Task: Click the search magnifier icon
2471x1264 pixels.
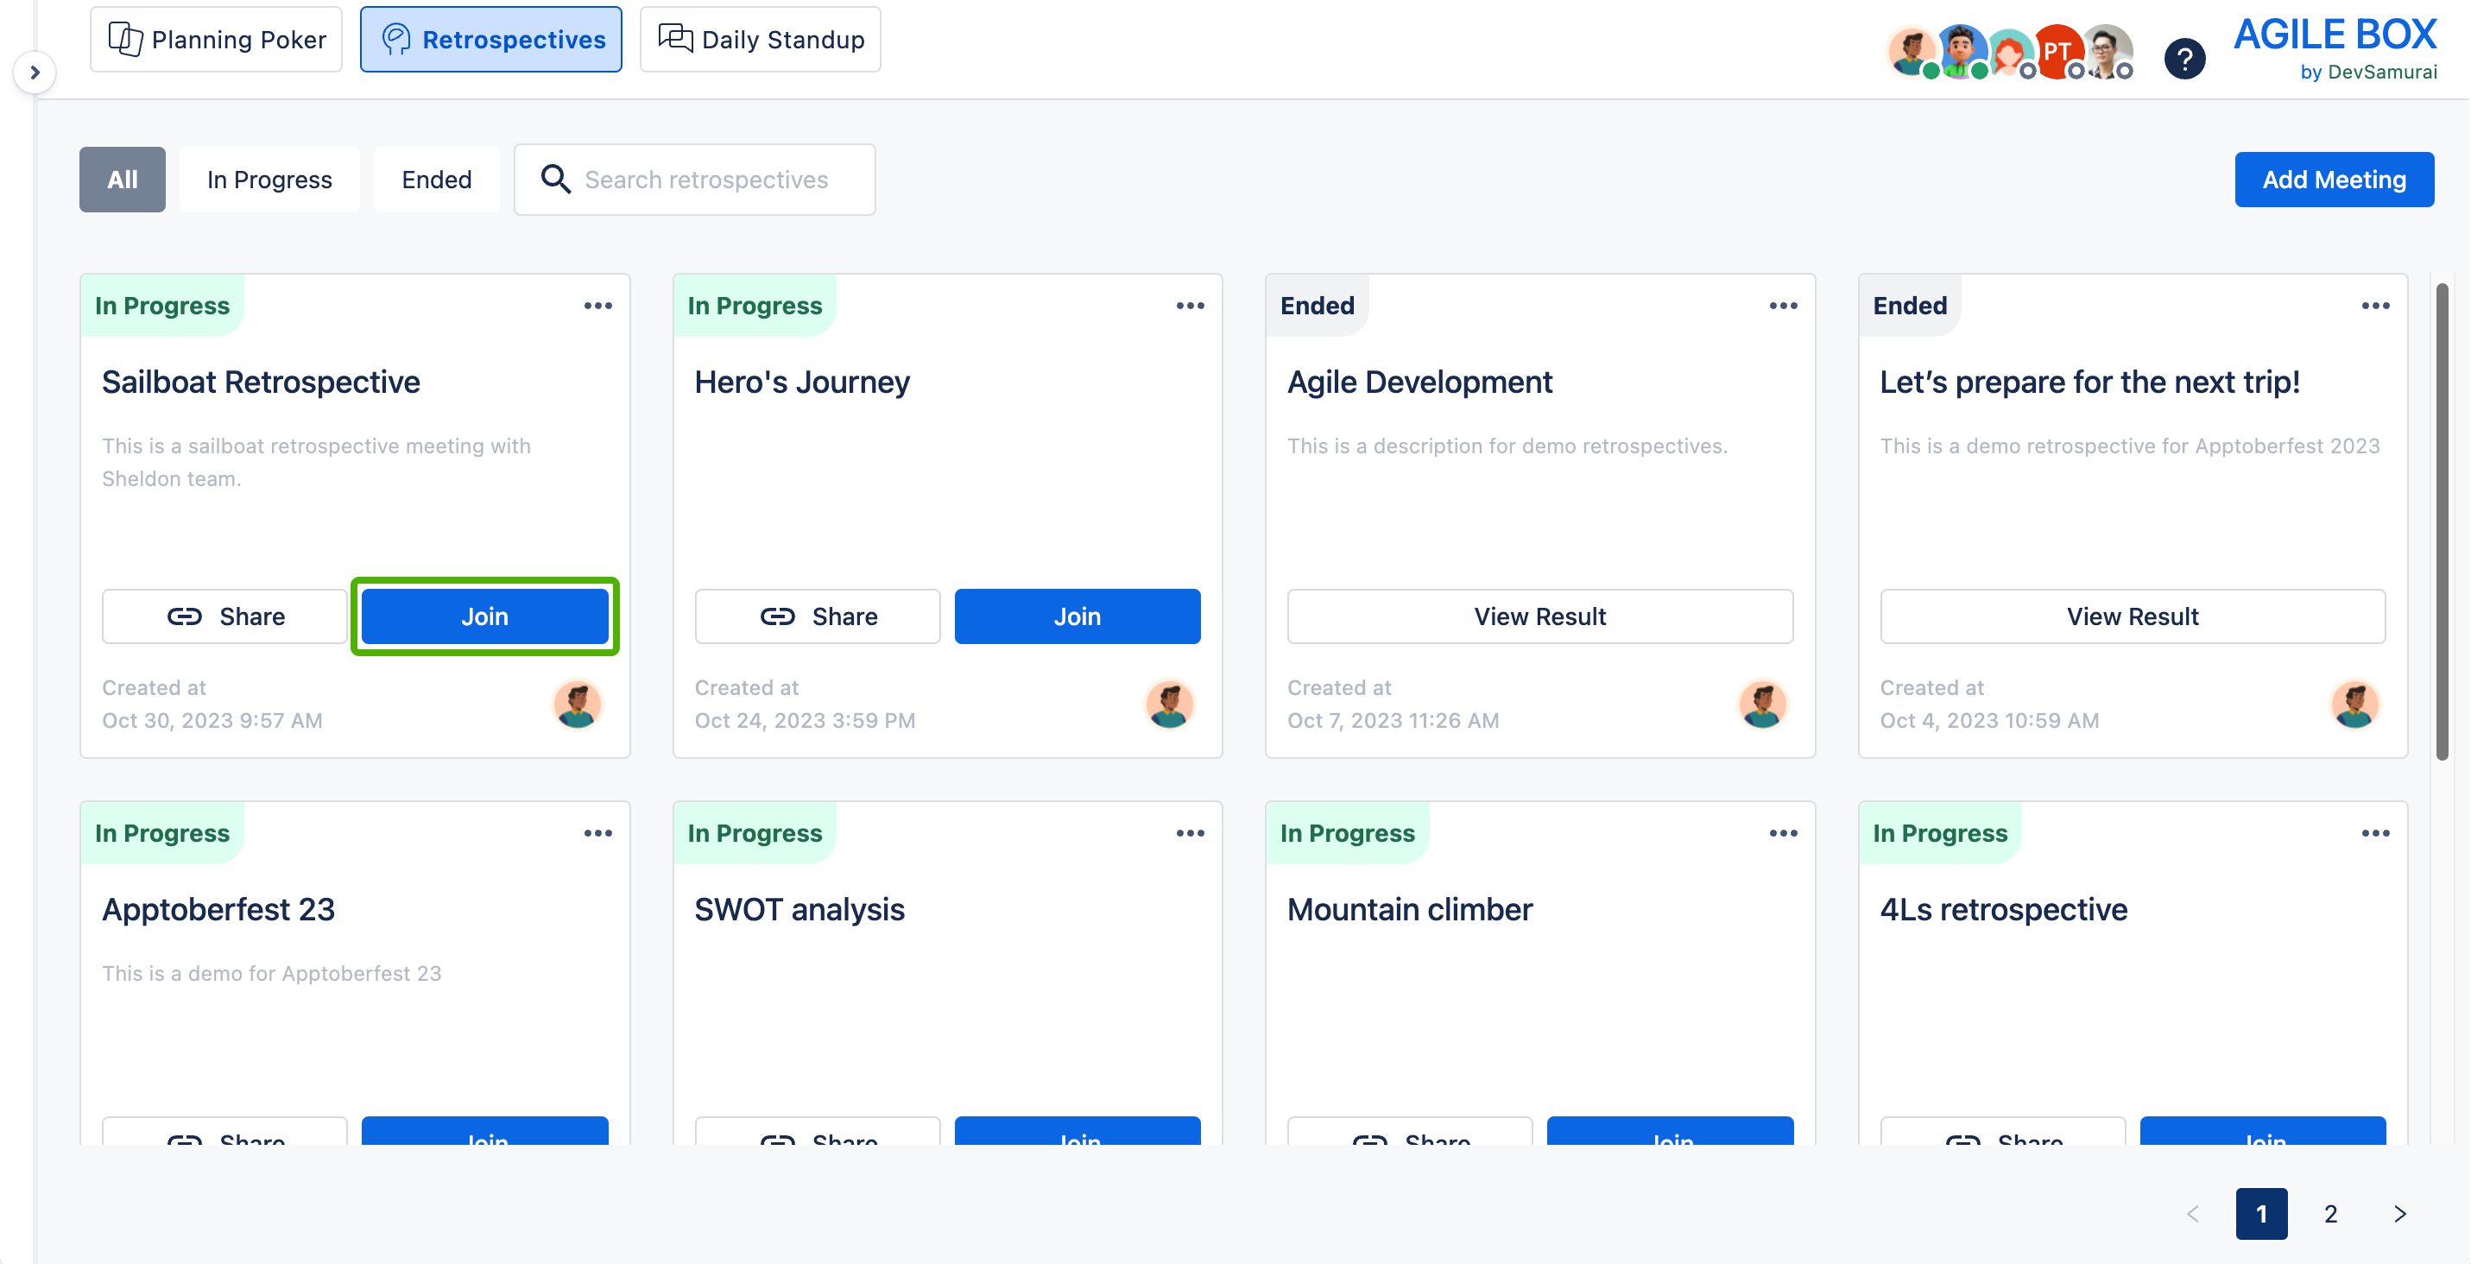Action: (555, 180)
